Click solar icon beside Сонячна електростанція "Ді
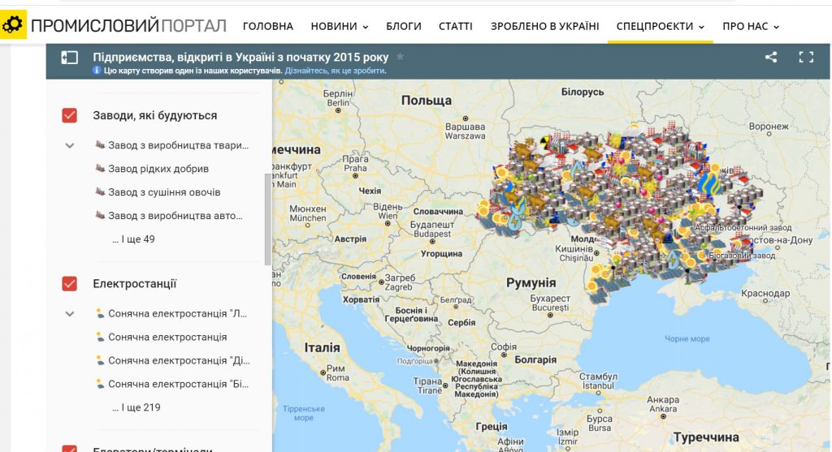Viewport: 832px width, 452px height. [x=100, y=359]
